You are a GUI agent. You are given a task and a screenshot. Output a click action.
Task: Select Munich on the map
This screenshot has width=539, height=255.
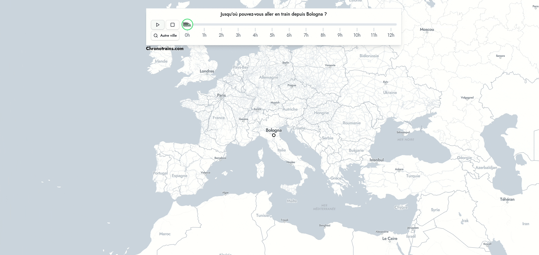click(275, 103)
